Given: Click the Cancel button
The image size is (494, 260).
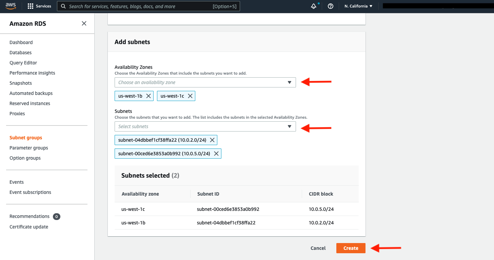Looking at the screenshot, I should (x=318, y=248).
